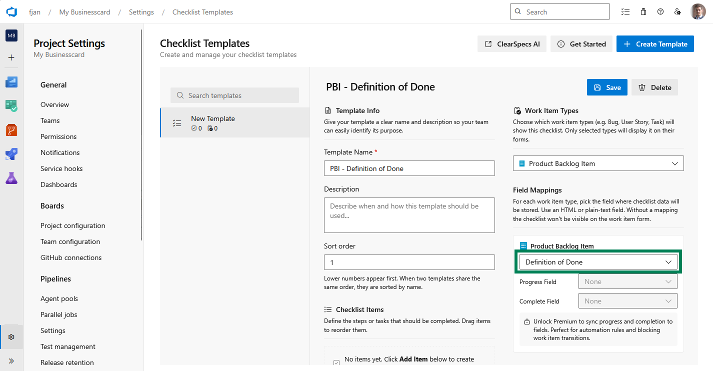Go to Service hooks settings

click(x=61, y=168)
